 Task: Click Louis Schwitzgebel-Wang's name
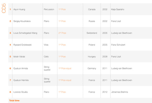[25, 33]
